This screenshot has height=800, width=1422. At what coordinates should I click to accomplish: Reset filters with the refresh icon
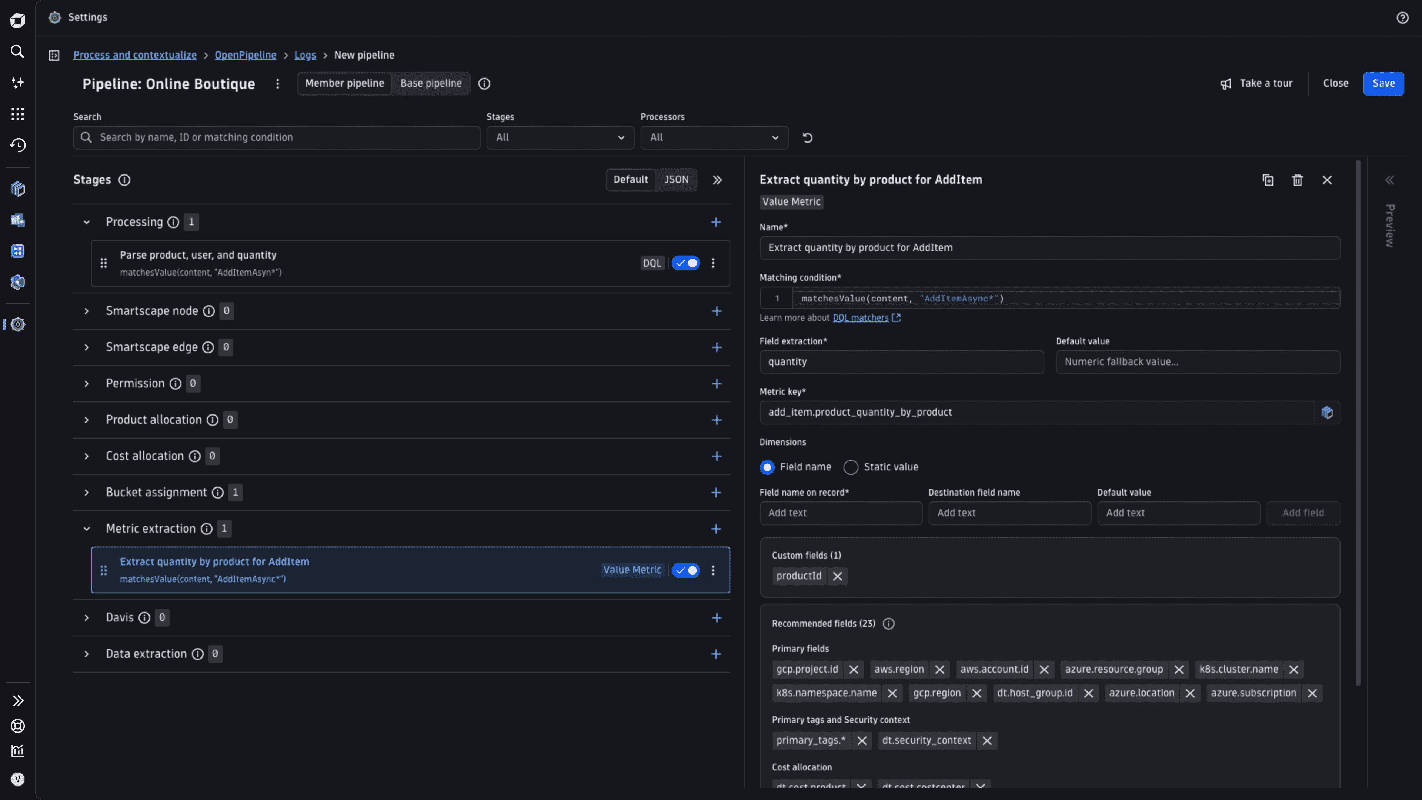pos(807,137)
